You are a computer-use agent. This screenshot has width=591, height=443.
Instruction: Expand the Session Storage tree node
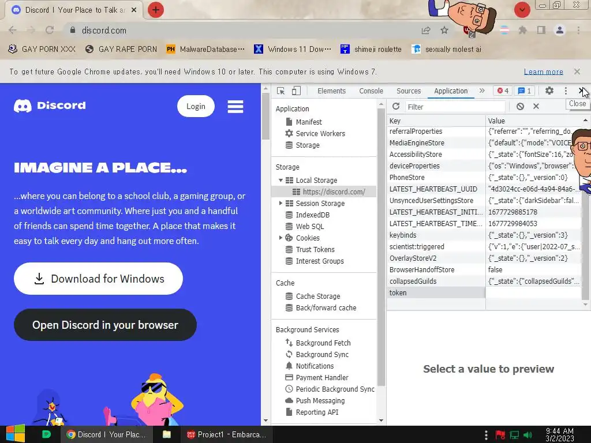click(x=280, y=203)
